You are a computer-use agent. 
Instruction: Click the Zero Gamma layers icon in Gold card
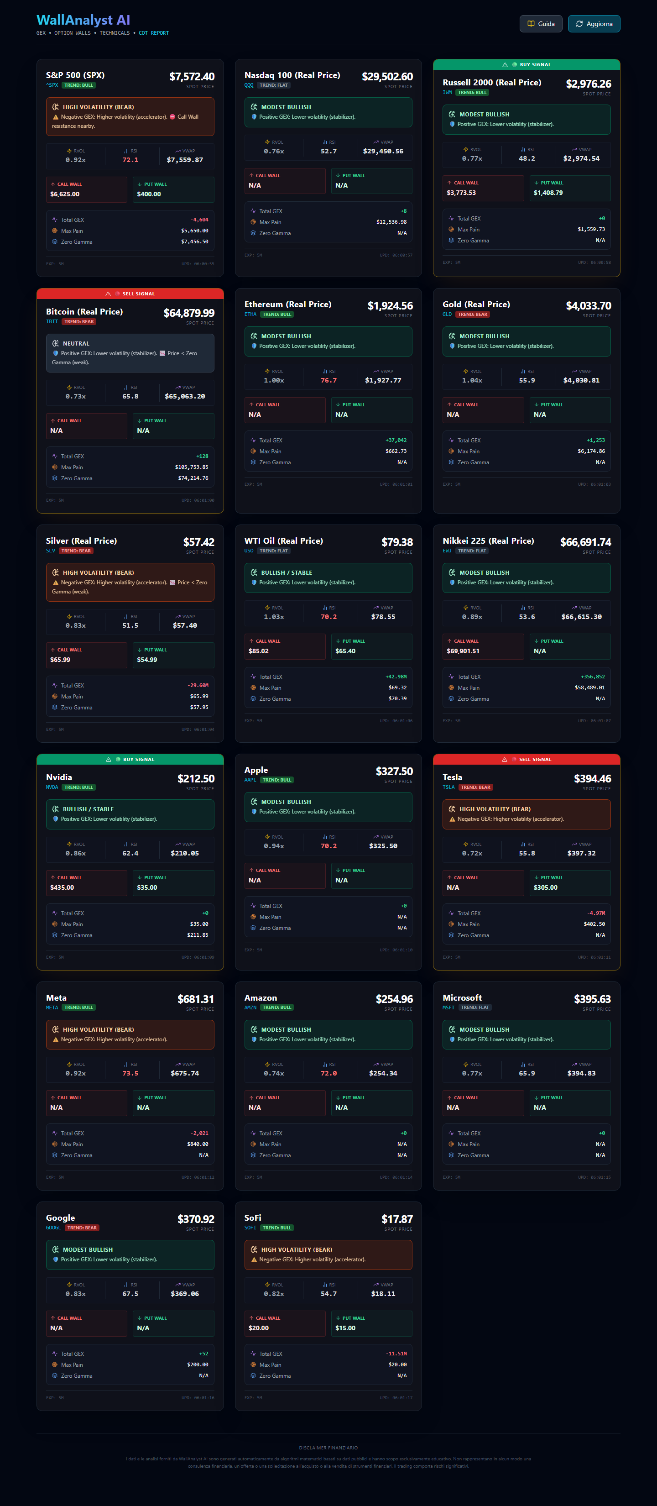451,462
